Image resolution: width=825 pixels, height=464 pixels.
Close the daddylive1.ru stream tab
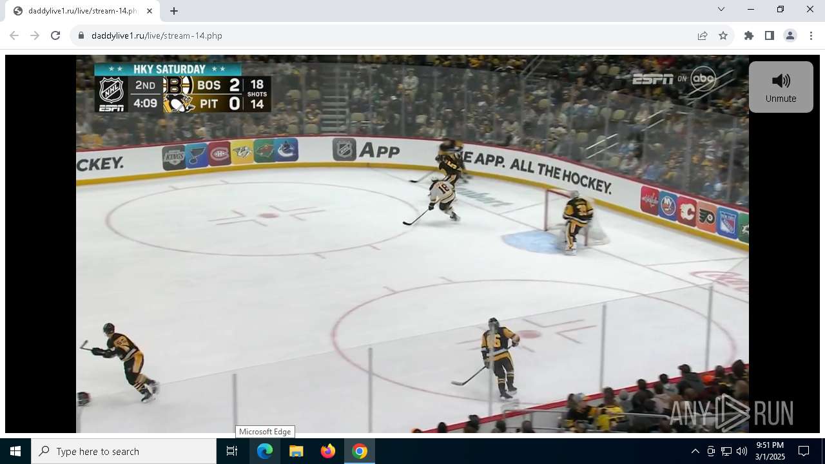150,11
